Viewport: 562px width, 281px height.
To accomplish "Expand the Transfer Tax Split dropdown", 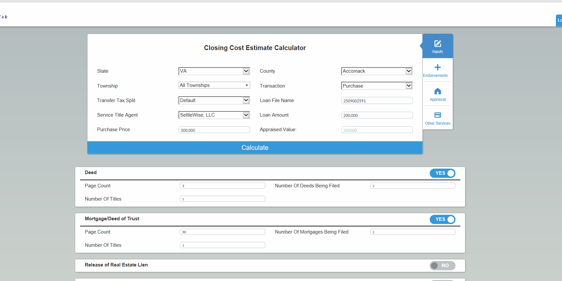I will click(214, 100).
